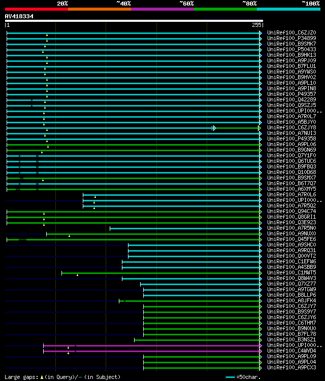The height and width of the screenshot is (381, 325).
Task: Click the orange ~40% identity legend segment
Action: [x=100, y=9]
